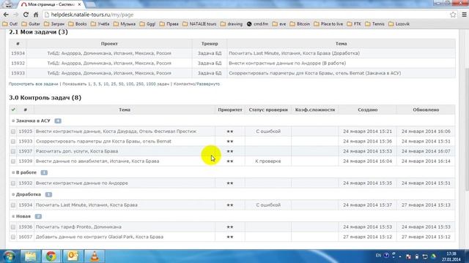Sort by the 'Обновлено' column header
This screenshot has width=469, height=263.
(426, 110)
